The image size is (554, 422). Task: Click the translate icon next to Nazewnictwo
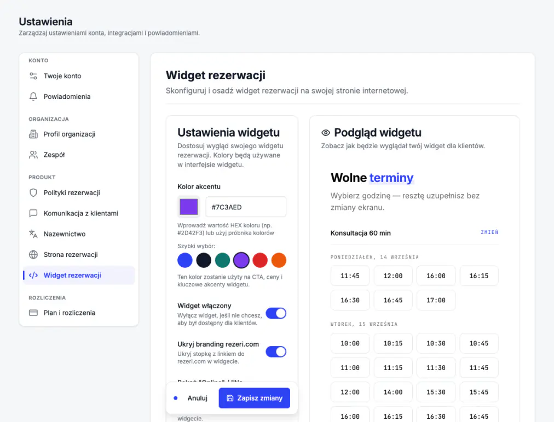click(33, 234)
